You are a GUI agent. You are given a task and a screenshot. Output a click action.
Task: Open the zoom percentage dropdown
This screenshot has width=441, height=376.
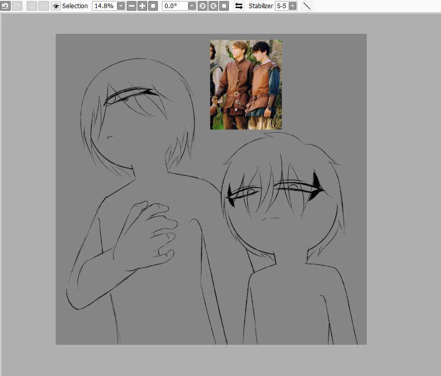(x=121, y=6)
